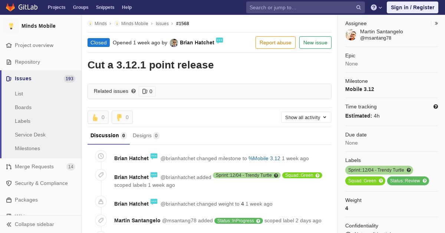
Task: Click the Project overview home icon
Action: tap(9, 45)
